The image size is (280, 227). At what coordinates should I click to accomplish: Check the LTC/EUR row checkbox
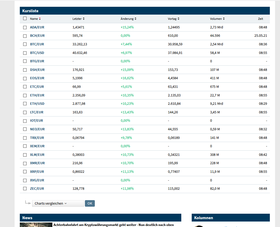point(25,112)
